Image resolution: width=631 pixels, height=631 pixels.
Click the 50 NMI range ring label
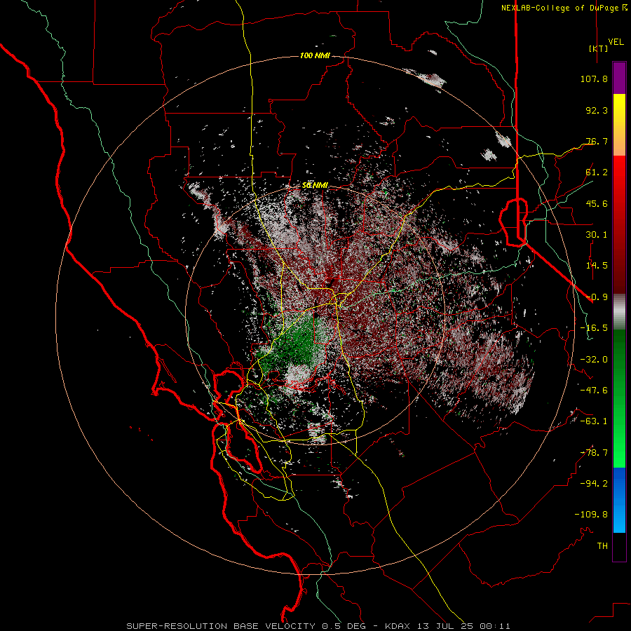coord(315,186)
